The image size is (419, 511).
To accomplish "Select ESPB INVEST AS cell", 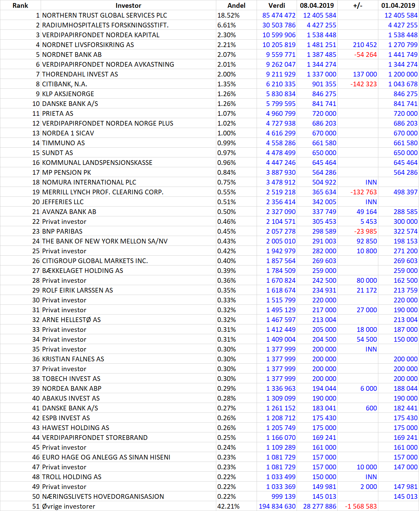I will 128,418.
